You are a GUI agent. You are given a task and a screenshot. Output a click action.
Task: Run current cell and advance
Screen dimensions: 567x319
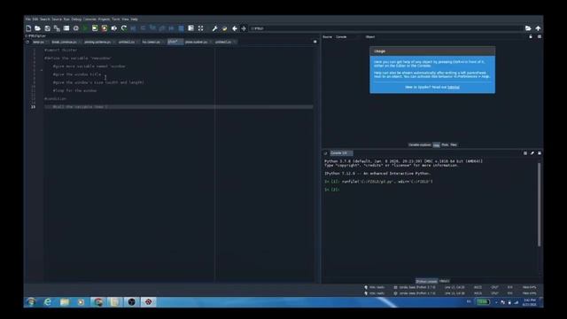pyautogui.click(x=105, y=28)
